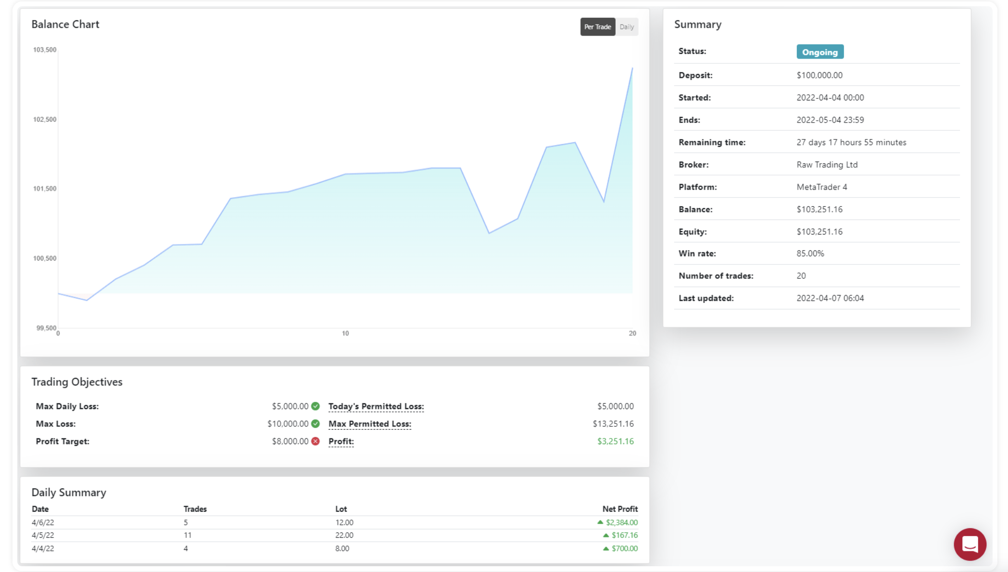Click up arrow beside $700.00 profit
Screen dimensions: 1008x572
pos(606,548)
